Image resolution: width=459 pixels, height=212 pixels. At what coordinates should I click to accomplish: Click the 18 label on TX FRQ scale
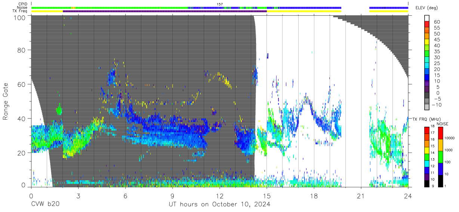pos(432,126)
